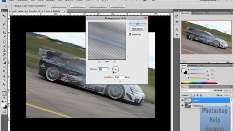Select the Hand tool
Image resolution: width=234 pixels, height=131 pixels.
(x=4, y=94)
